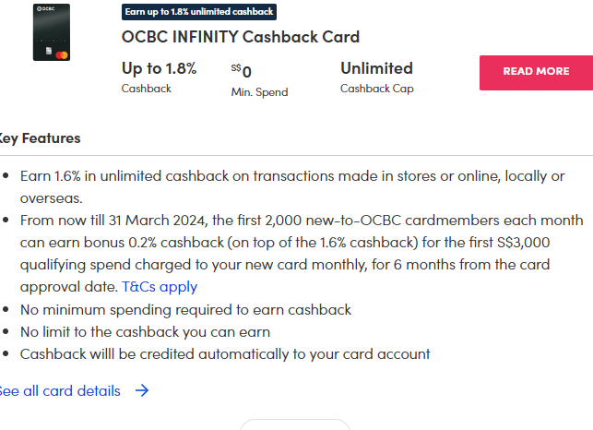Click the Earn up to 1.8% unlimited cashback badge
The height and width of the screenshot is (430, 593).
coord(199,12)
